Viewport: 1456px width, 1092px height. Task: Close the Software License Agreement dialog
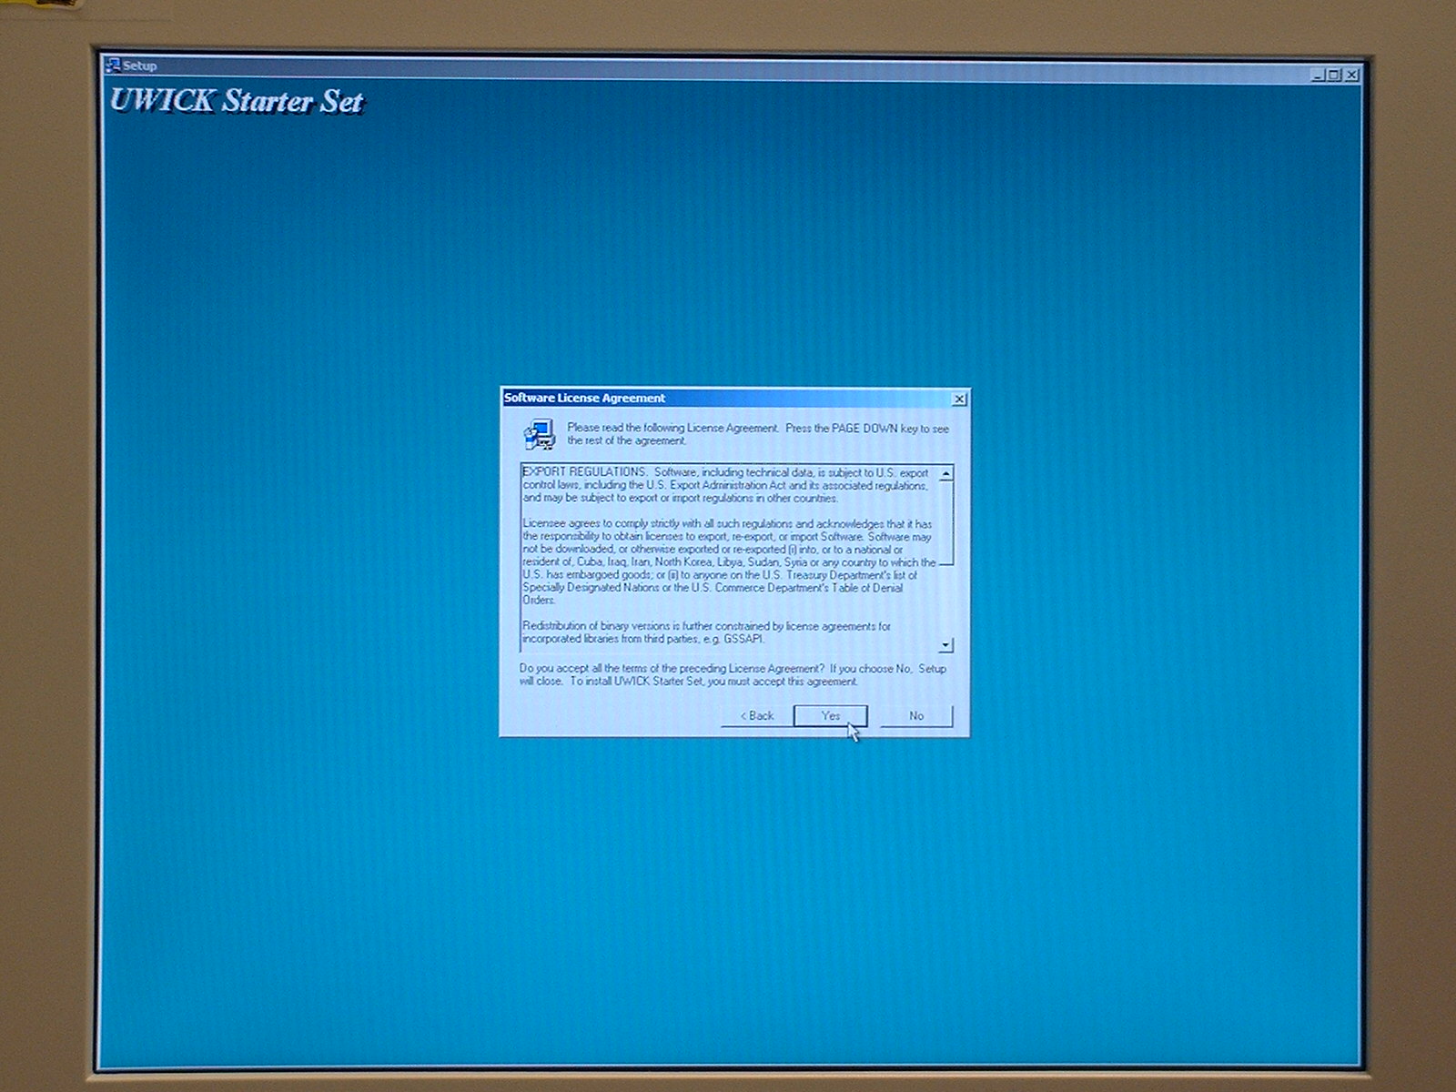(x=959, y=399)
